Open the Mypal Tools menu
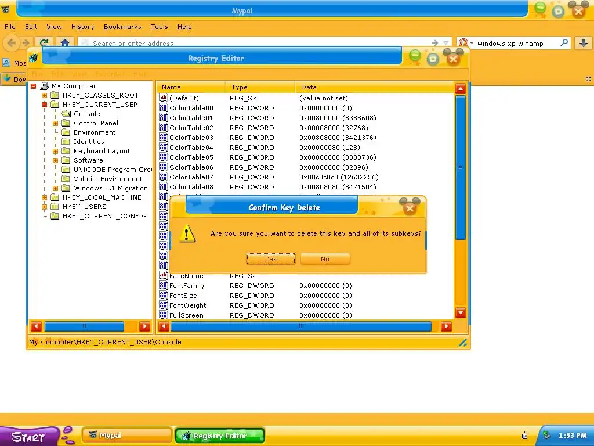The image size is (594, 446). click(x=159, y=27)
